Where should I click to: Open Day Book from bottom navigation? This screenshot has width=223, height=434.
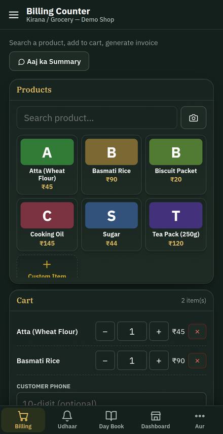pyautogui.click(x=111, y=420)
